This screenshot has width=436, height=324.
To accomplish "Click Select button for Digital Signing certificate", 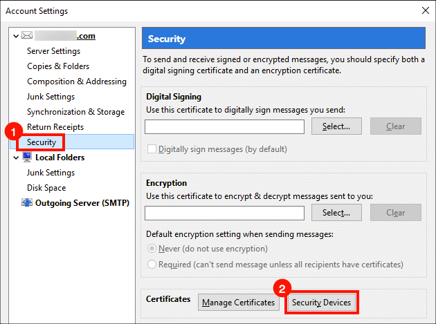I will (336, 126).
